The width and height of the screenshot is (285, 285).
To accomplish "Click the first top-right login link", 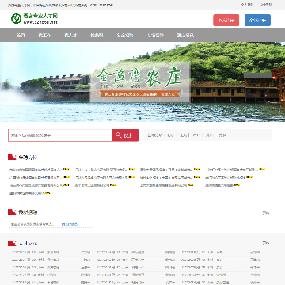I will (x=247, y=5).
